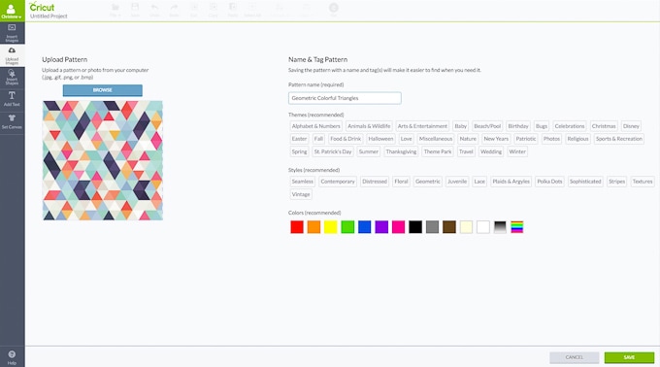Open the Set Canvas tool
The height and width of the screenshot is (367, 660).
point(12,121)
